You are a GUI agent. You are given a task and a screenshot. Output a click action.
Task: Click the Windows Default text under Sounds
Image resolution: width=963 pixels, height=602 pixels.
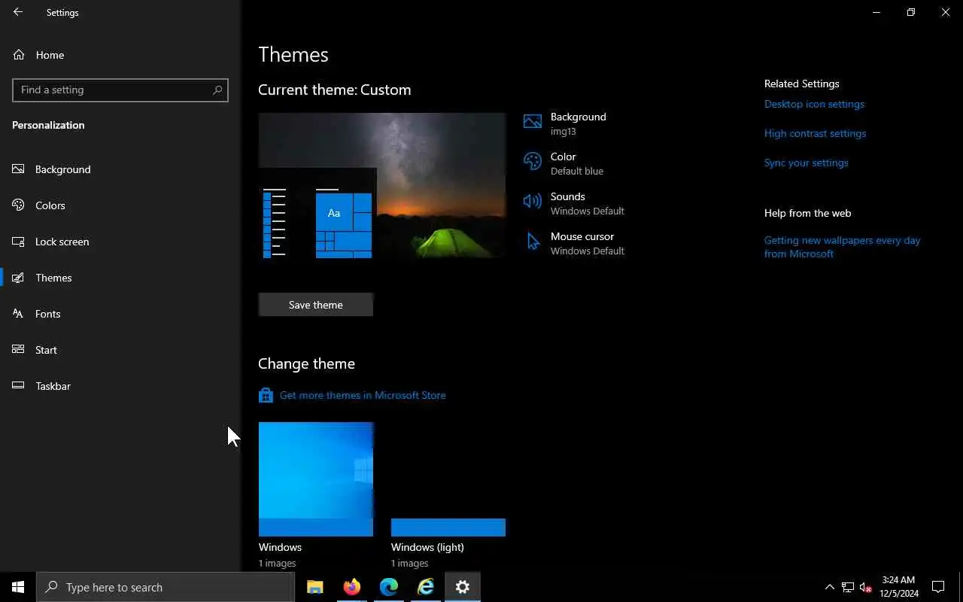588,211
